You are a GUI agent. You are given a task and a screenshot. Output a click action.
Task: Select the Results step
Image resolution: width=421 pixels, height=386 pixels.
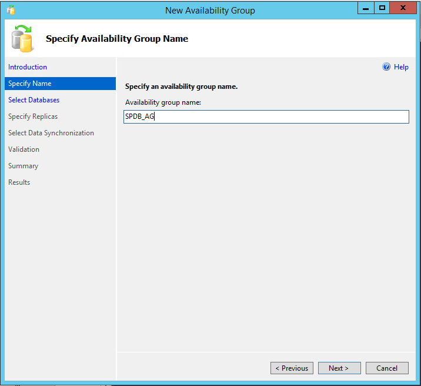19,182
